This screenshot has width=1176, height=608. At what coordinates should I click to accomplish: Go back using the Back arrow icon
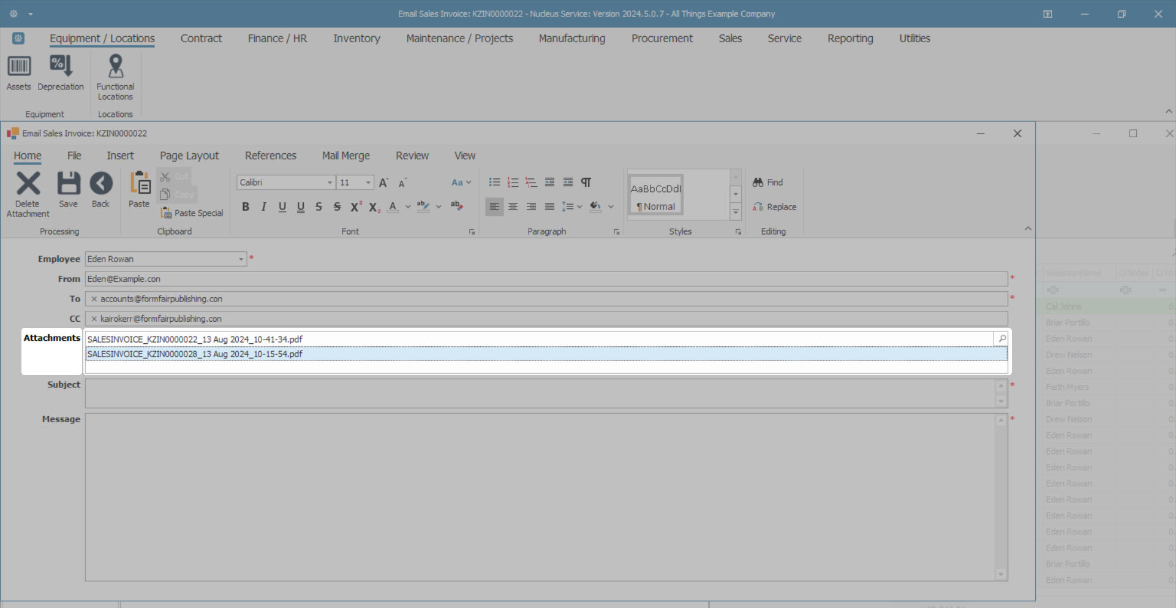coord(101,184)
